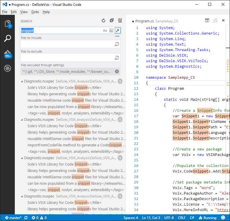This screenshot has width=230, height=221.
Task: Collapse first Diagnostic.nuspec result group
Action: (x=22, y=81)
